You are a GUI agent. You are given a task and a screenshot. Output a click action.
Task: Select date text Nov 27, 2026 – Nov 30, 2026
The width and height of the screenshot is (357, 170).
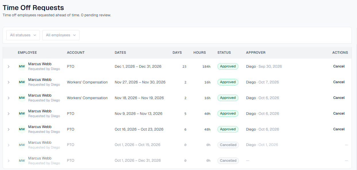click(140, 82)
